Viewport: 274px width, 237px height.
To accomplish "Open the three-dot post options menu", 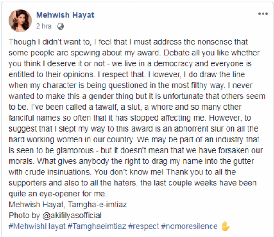I will click(263, 14).
